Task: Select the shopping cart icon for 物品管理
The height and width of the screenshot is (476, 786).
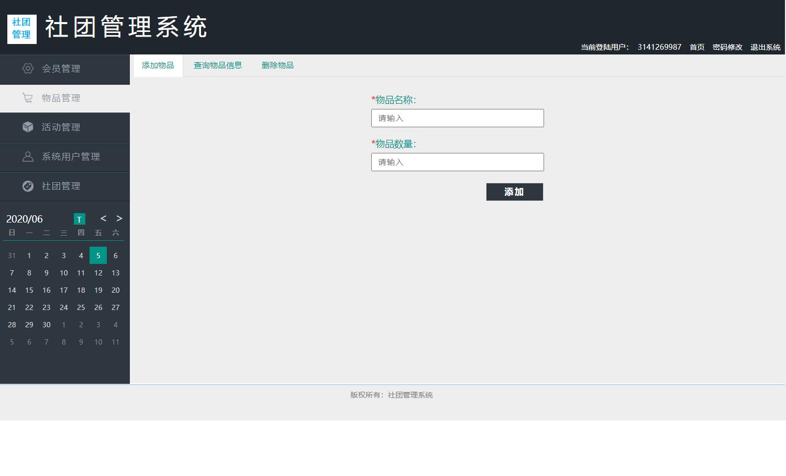Action: click(28, 98)
